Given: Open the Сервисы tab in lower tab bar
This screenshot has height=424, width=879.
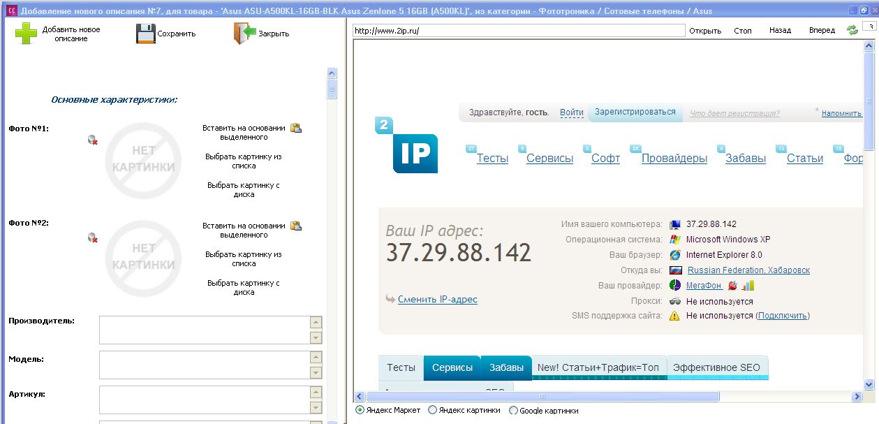Looking at the screenshot, I should pos(452,367).
